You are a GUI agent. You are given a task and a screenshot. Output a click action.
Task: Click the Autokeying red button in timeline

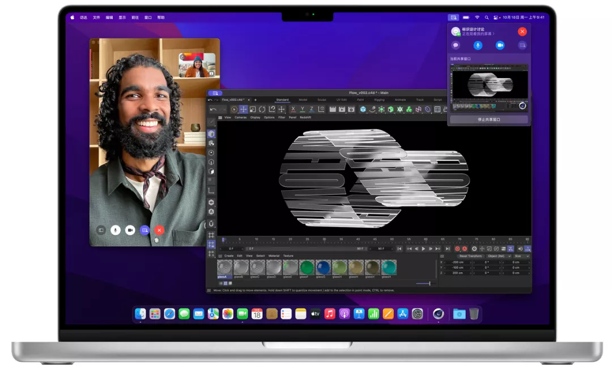tap(465, 248)
